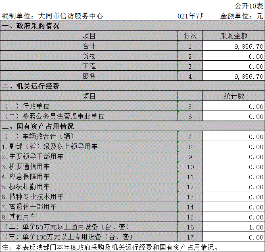The height and width of the screenshot is (252, 265).
Task: Click row number 5 cell
Action: (x=190, y=107)
